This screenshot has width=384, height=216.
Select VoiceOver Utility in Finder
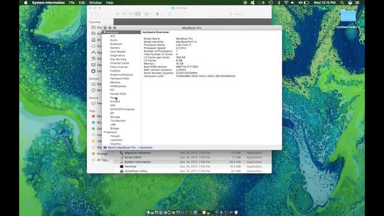pos(193,171)
